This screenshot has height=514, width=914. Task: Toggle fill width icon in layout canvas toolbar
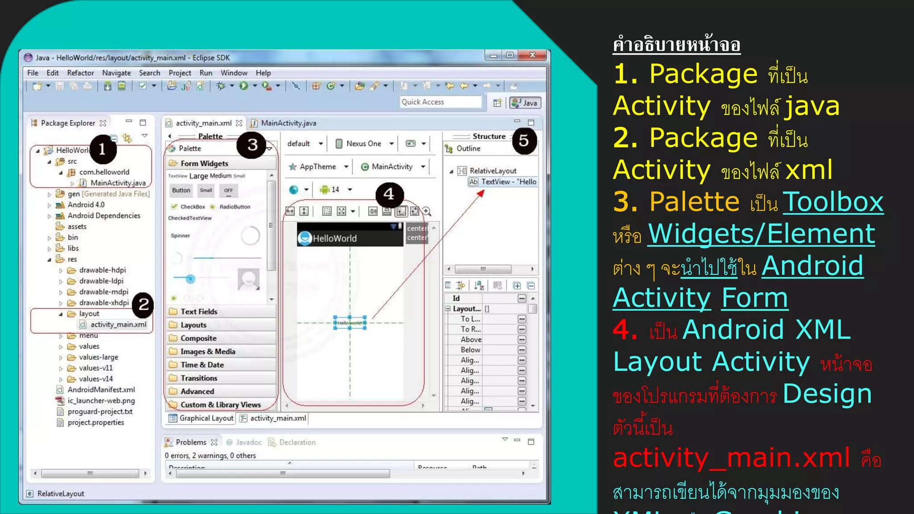290,211
